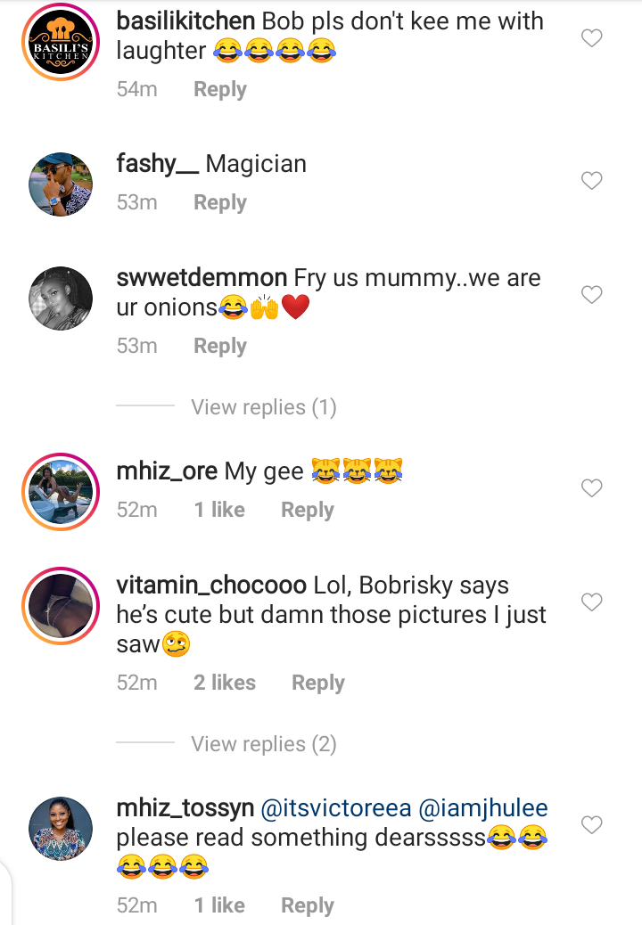View the '2 likes' list on vitamin_chocooo's comment

[225, 683]
